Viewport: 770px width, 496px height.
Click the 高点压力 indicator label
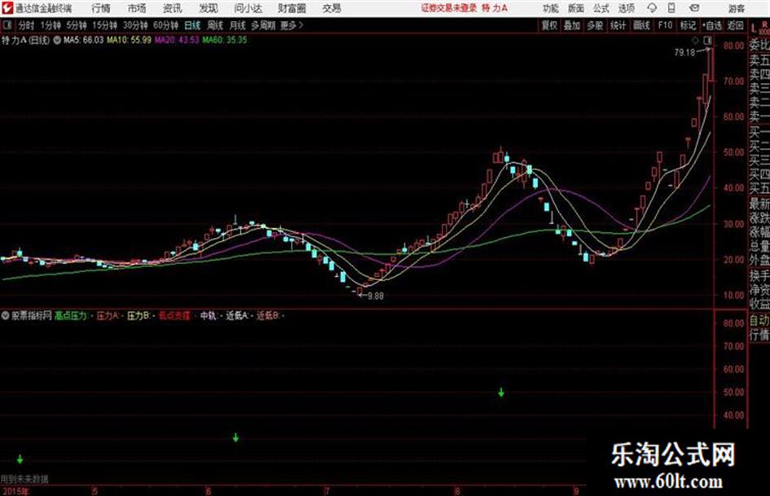point(71,316)
